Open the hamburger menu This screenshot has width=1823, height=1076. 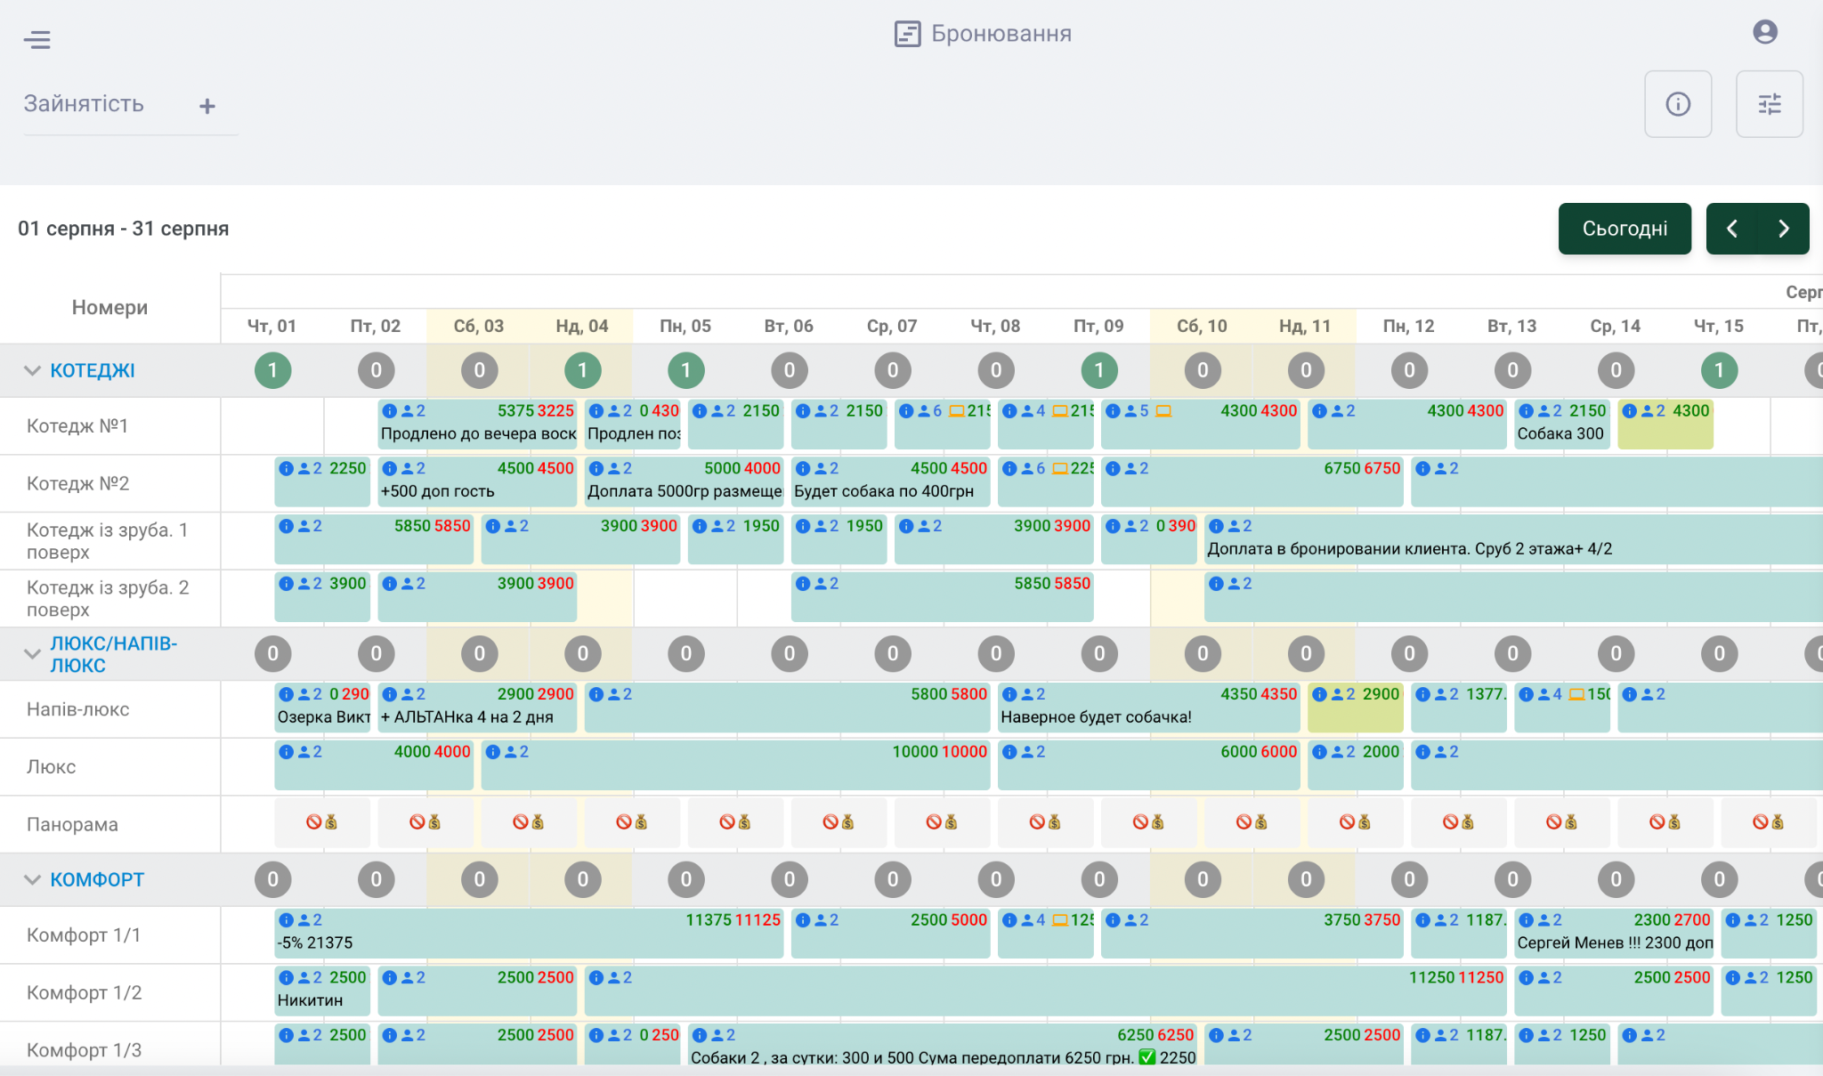point(36,39)
